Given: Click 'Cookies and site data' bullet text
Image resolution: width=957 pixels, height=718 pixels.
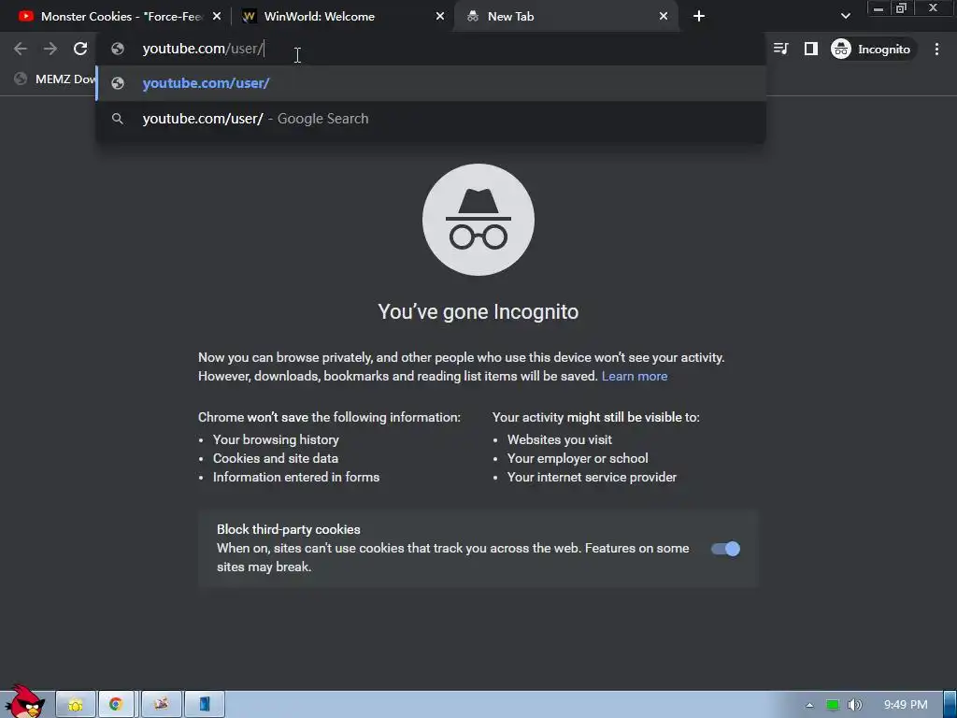Looking at the screenshot, I should pos(276,458).
